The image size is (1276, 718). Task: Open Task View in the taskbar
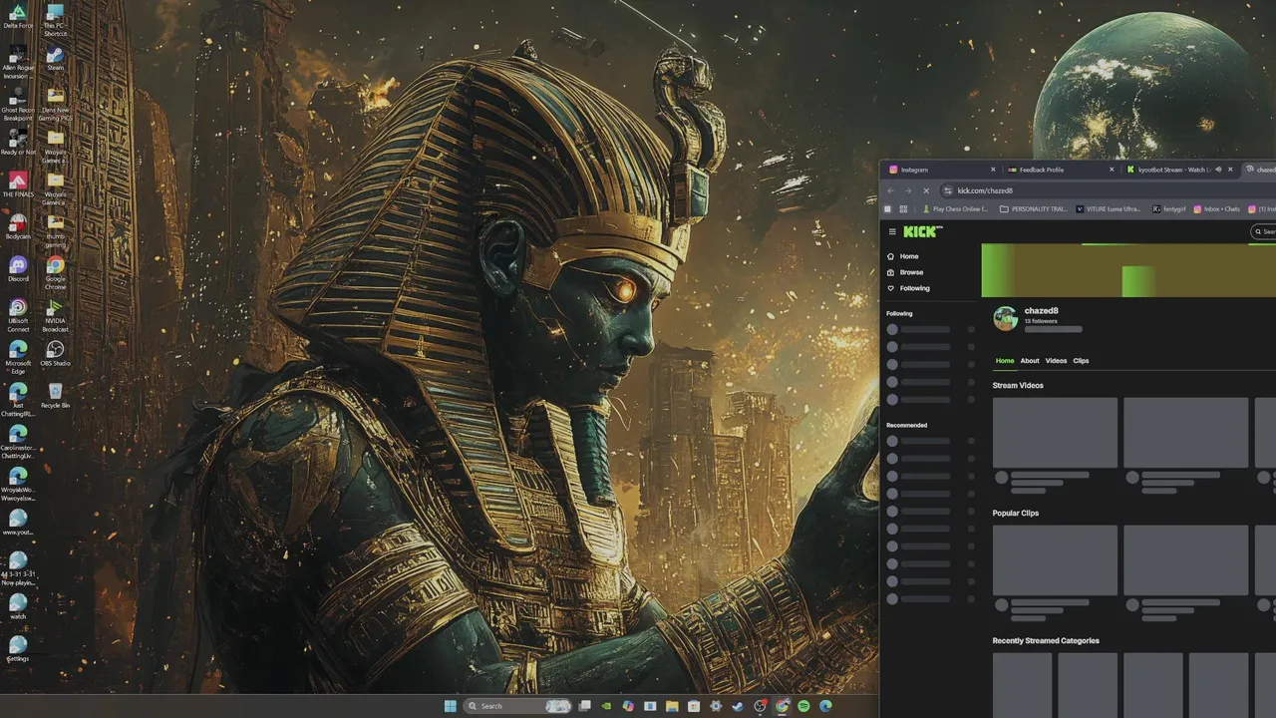584,706
